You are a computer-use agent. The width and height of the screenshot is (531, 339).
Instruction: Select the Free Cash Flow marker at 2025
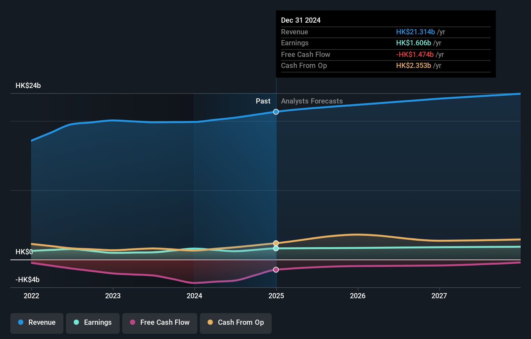276,269
